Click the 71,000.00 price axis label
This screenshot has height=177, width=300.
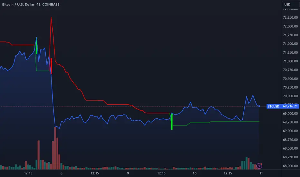tap(290, 61)
